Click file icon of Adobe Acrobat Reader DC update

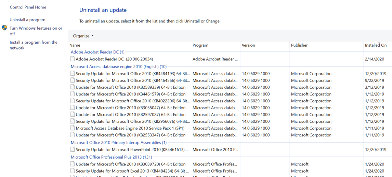click(x=73, y=59)
